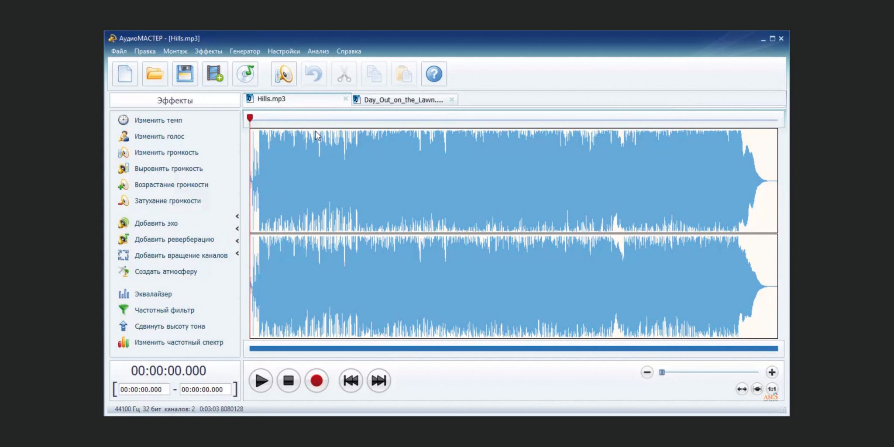The image size is (894, 447).
Task: Click the rip audio CD icon
Action: point(245,74)
